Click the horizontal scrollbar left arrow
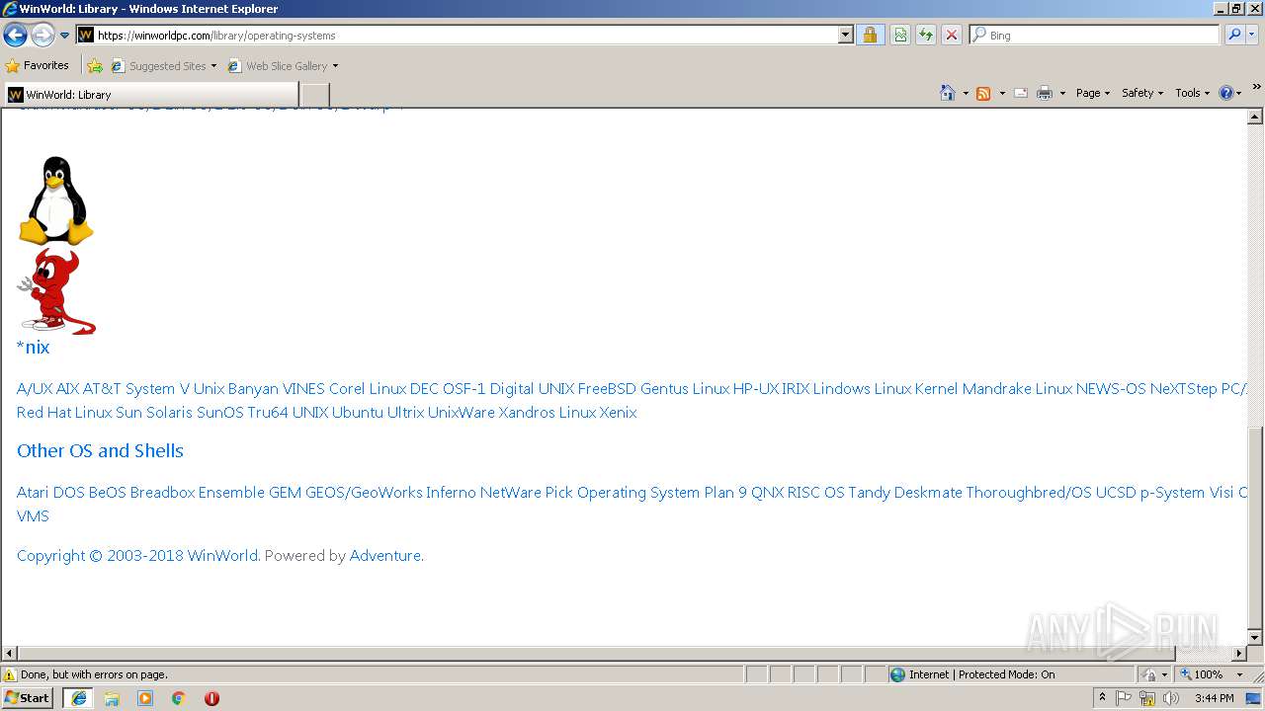This screenshot has width=1265, height=711. (x=9, y=654)
